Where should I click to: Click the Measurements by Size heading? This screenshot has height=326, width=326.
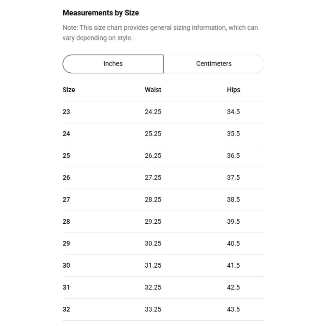(x=101, y=13)
